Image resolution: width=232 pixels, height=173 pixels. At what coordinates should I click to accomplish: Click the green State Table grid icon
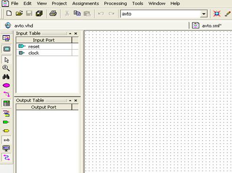pos(7,103)
